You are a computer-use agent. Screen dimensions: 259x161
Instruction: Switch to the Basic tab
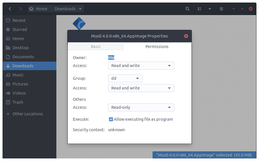pyautogui.click(x=96, y=46)
